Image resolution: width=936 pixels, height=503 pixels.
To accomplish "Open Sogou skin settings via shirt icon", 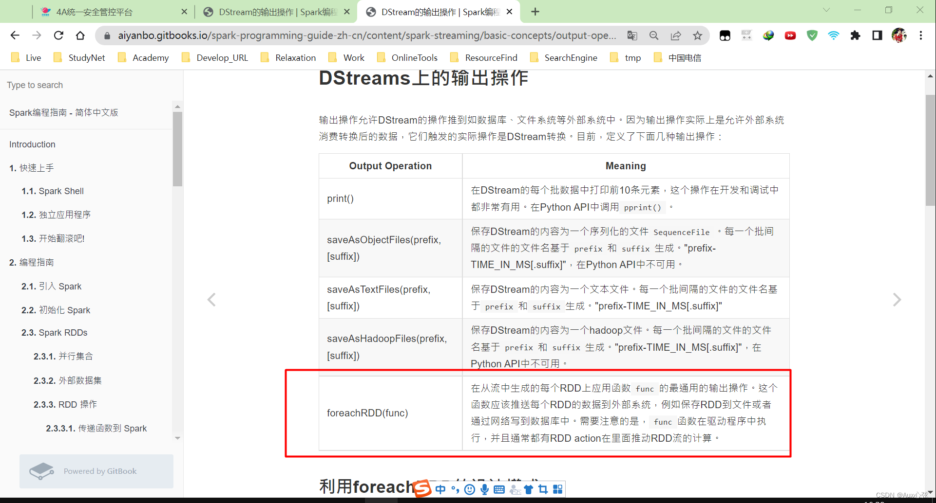I will pos(528,489).
